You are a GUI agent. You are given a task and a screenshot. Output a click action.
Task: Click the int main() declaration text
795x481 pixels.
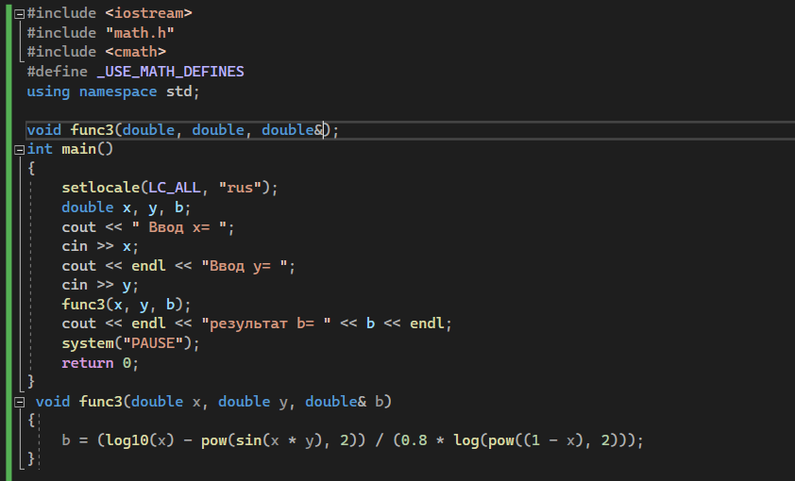click(x=70, y=149)
